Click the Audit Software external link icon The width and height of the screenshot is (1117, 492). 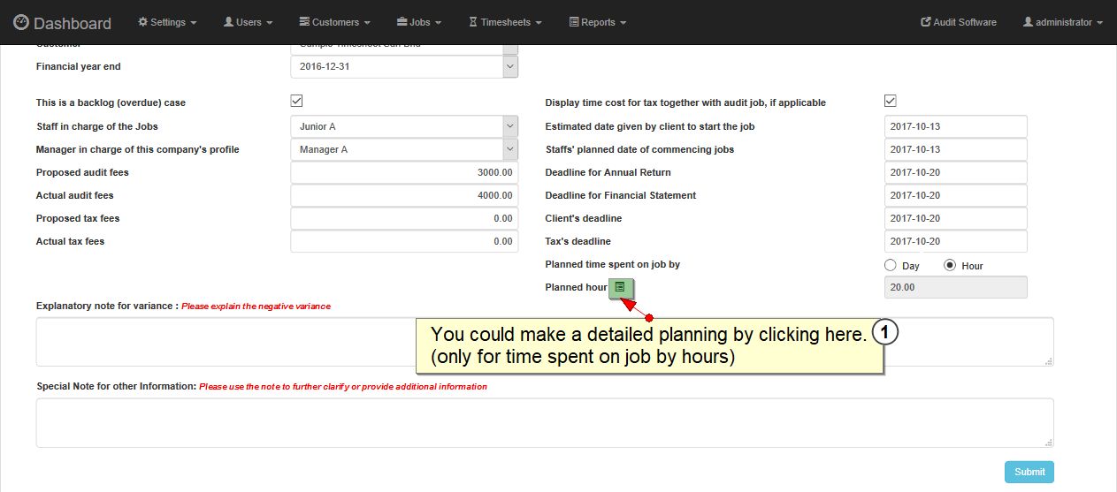tap(925, 22)
